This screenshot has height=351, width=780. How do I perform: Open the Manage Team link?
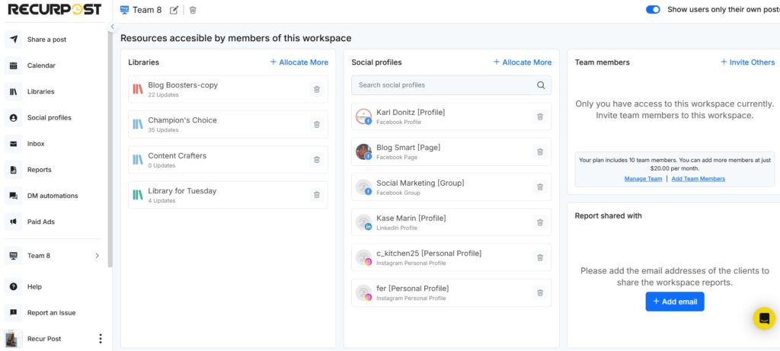tap(643, 178)
